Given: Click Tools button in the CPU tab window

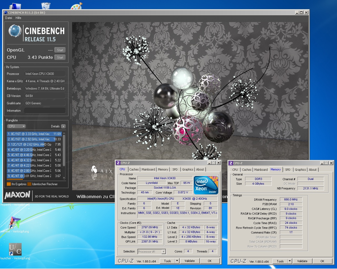Looking at the screenshot, I should point(168,261).
